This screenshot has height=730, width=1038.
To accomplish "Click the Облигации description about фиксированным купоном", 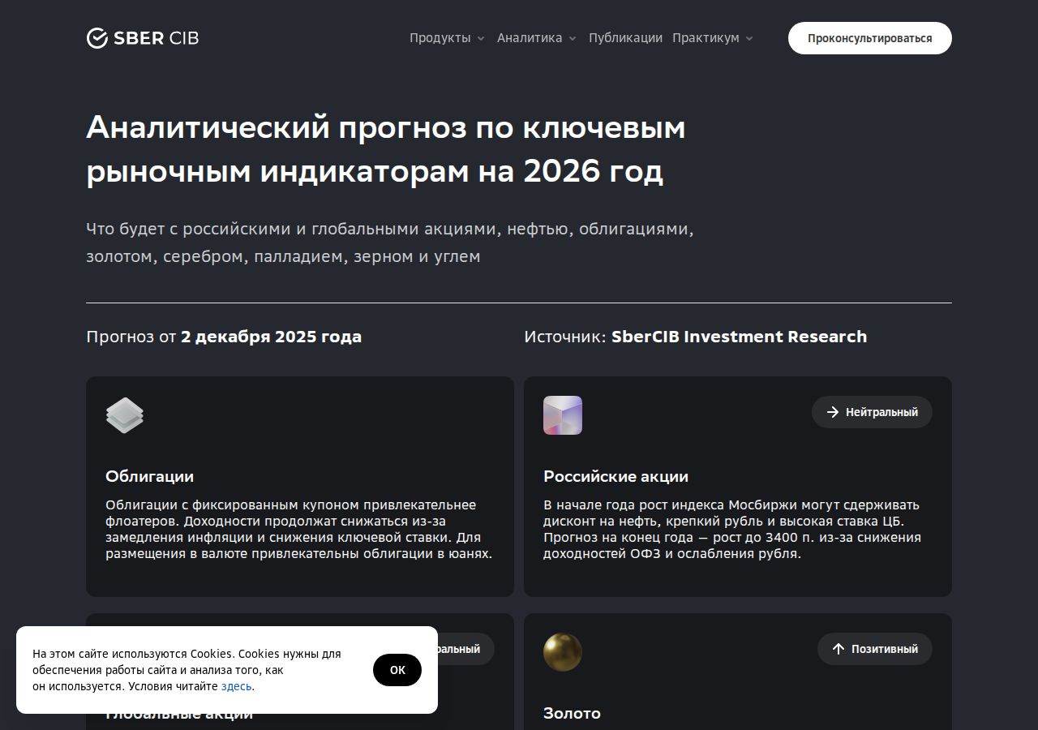I will pos(299,529).
